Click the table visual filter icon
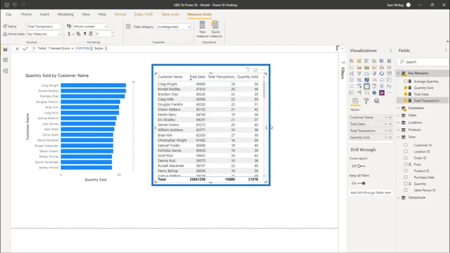The height and width of the screenshot is (253, 450). click(x=248, y=70)
